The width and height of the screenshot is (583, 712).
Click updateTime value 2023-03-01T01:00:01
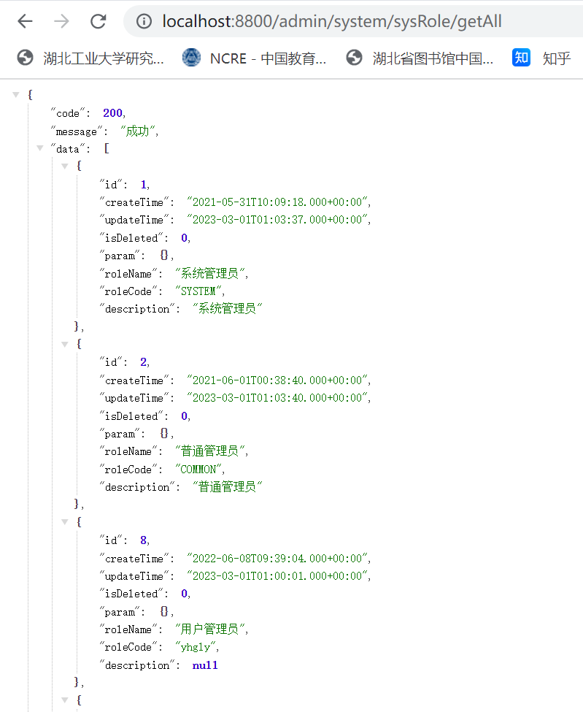(277, 575)
